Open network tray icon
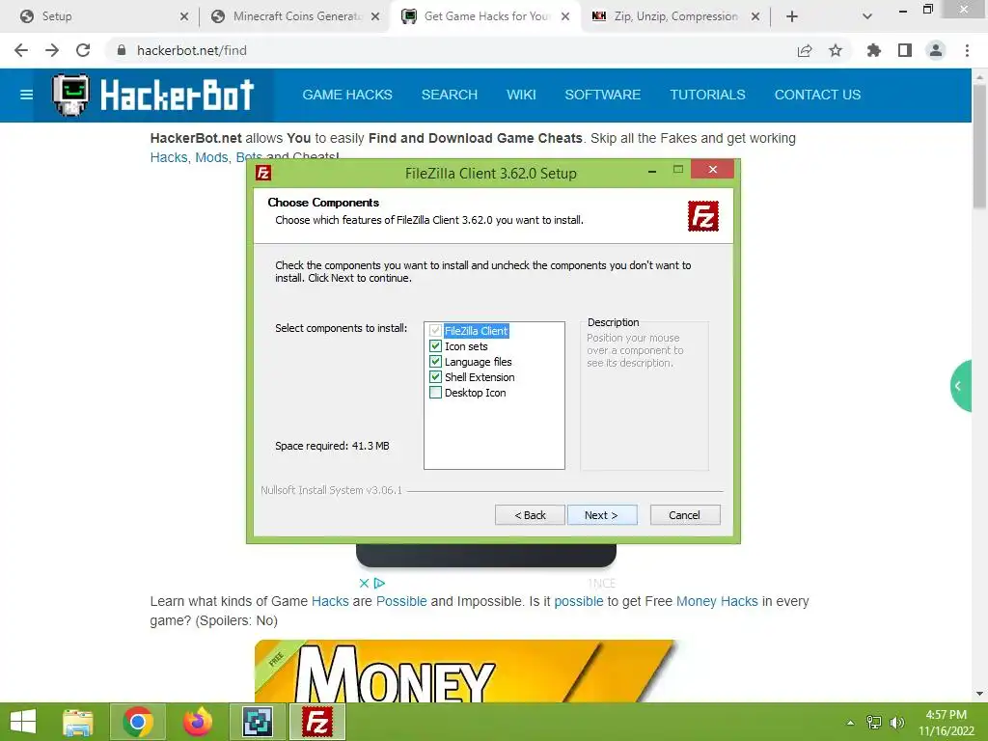 tap(874, 722)
